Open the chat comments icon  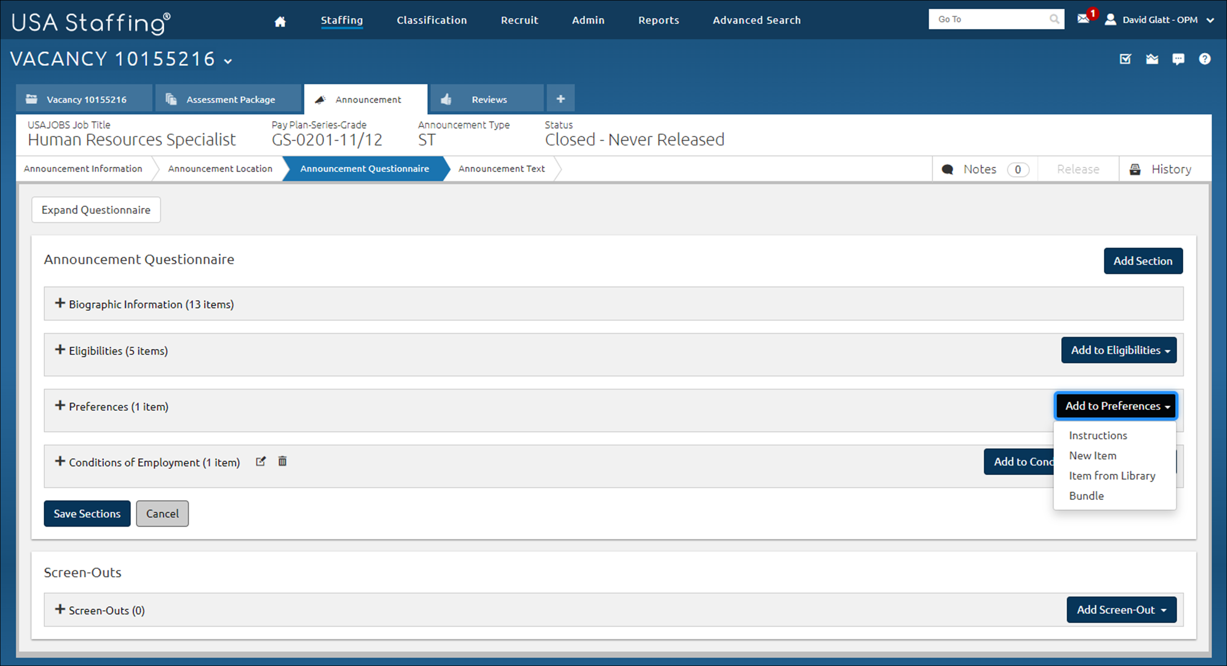[1178, 59]
